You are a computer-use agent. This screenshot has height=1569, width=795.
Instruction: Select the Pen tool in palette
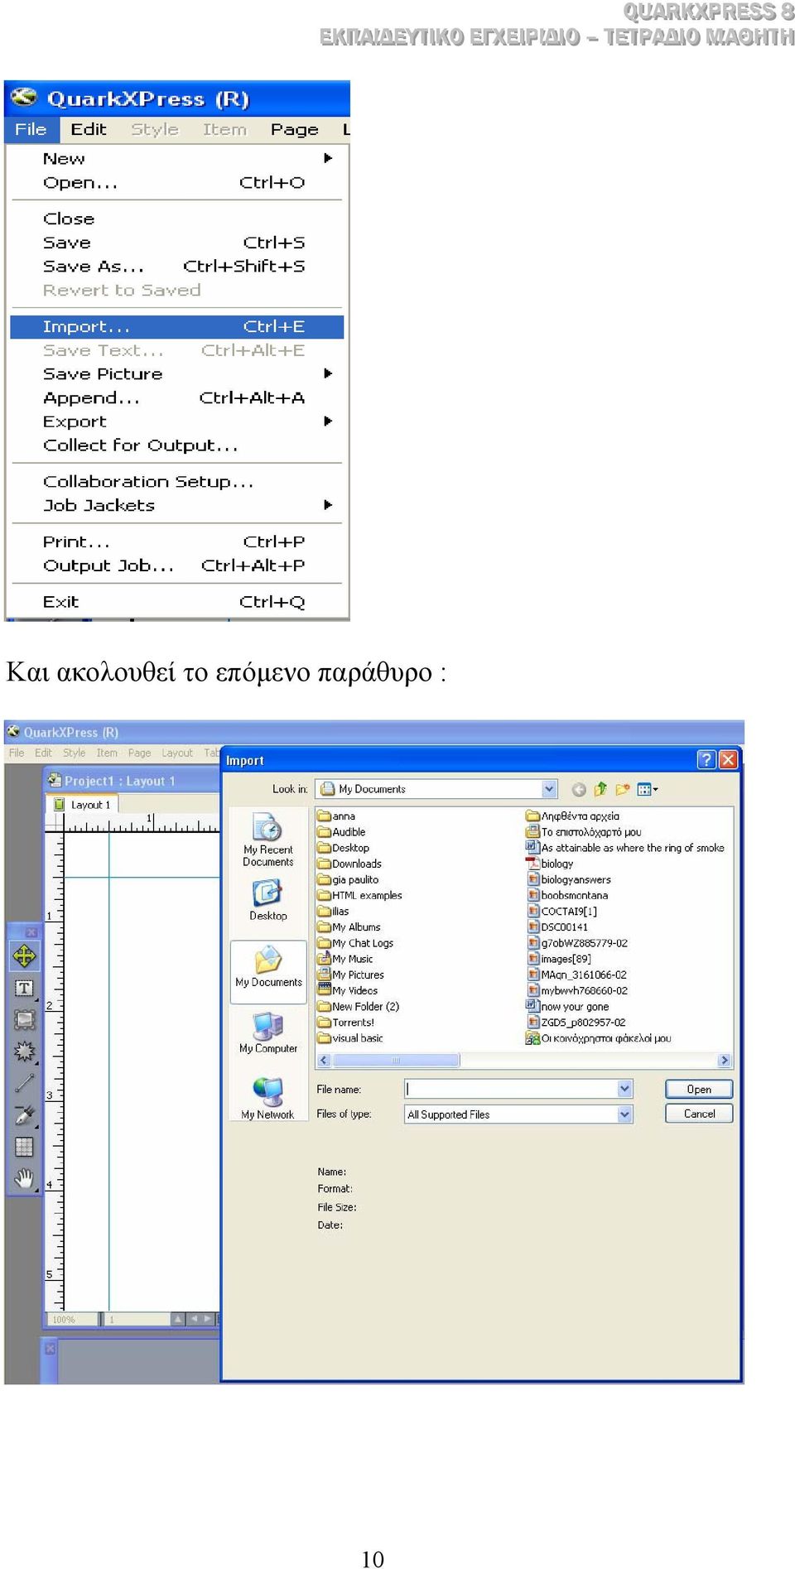[x=24, y=1115]
